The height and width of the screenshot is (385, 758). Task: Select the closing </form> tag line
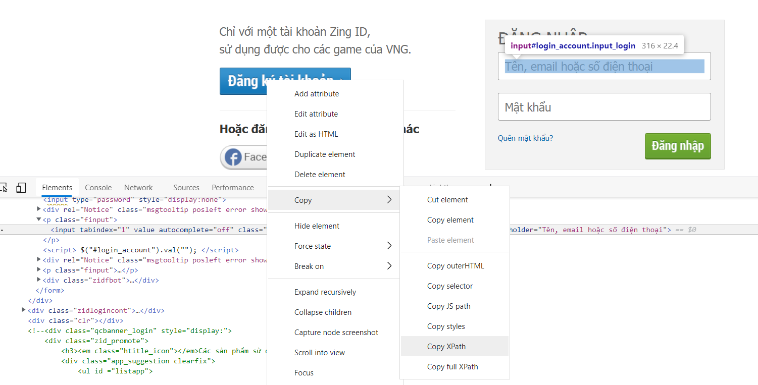tap(49, 290)
